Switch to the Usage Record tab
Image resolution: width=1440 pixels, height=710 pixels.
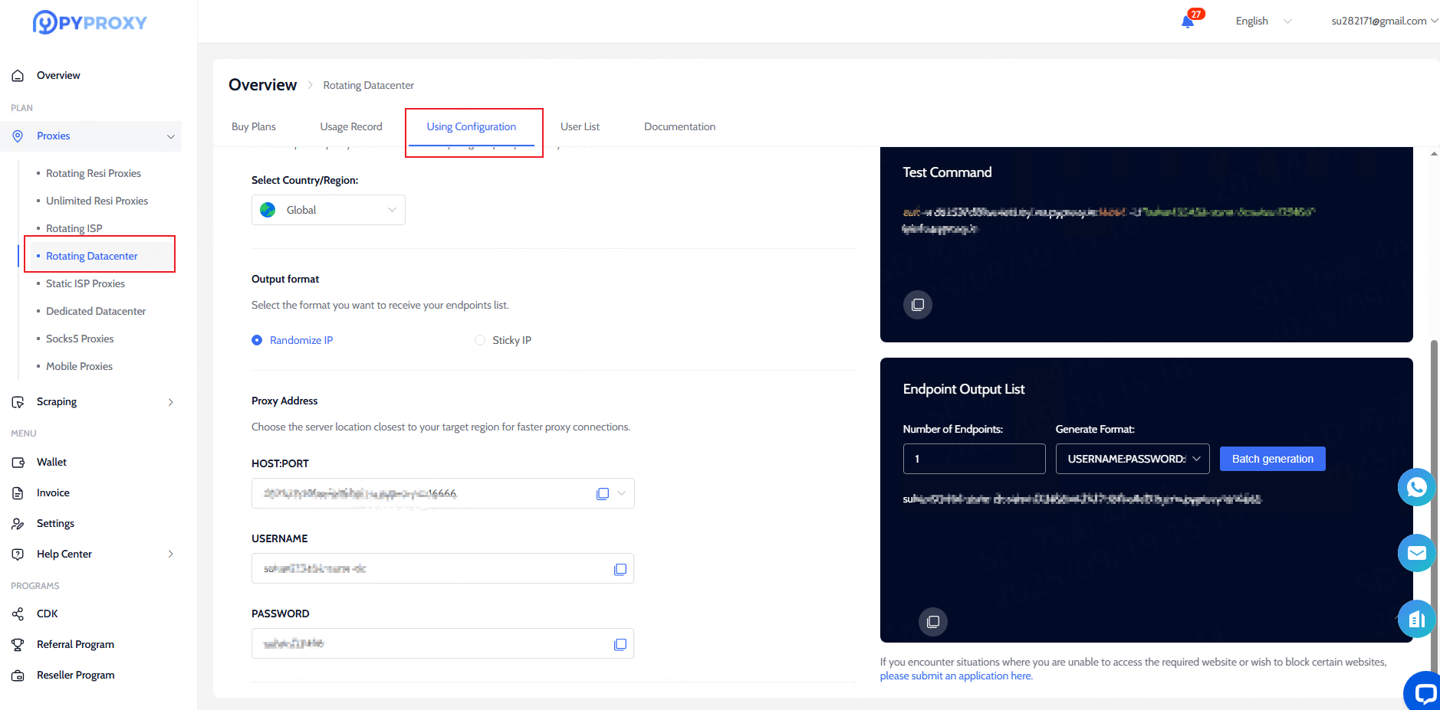351,127
